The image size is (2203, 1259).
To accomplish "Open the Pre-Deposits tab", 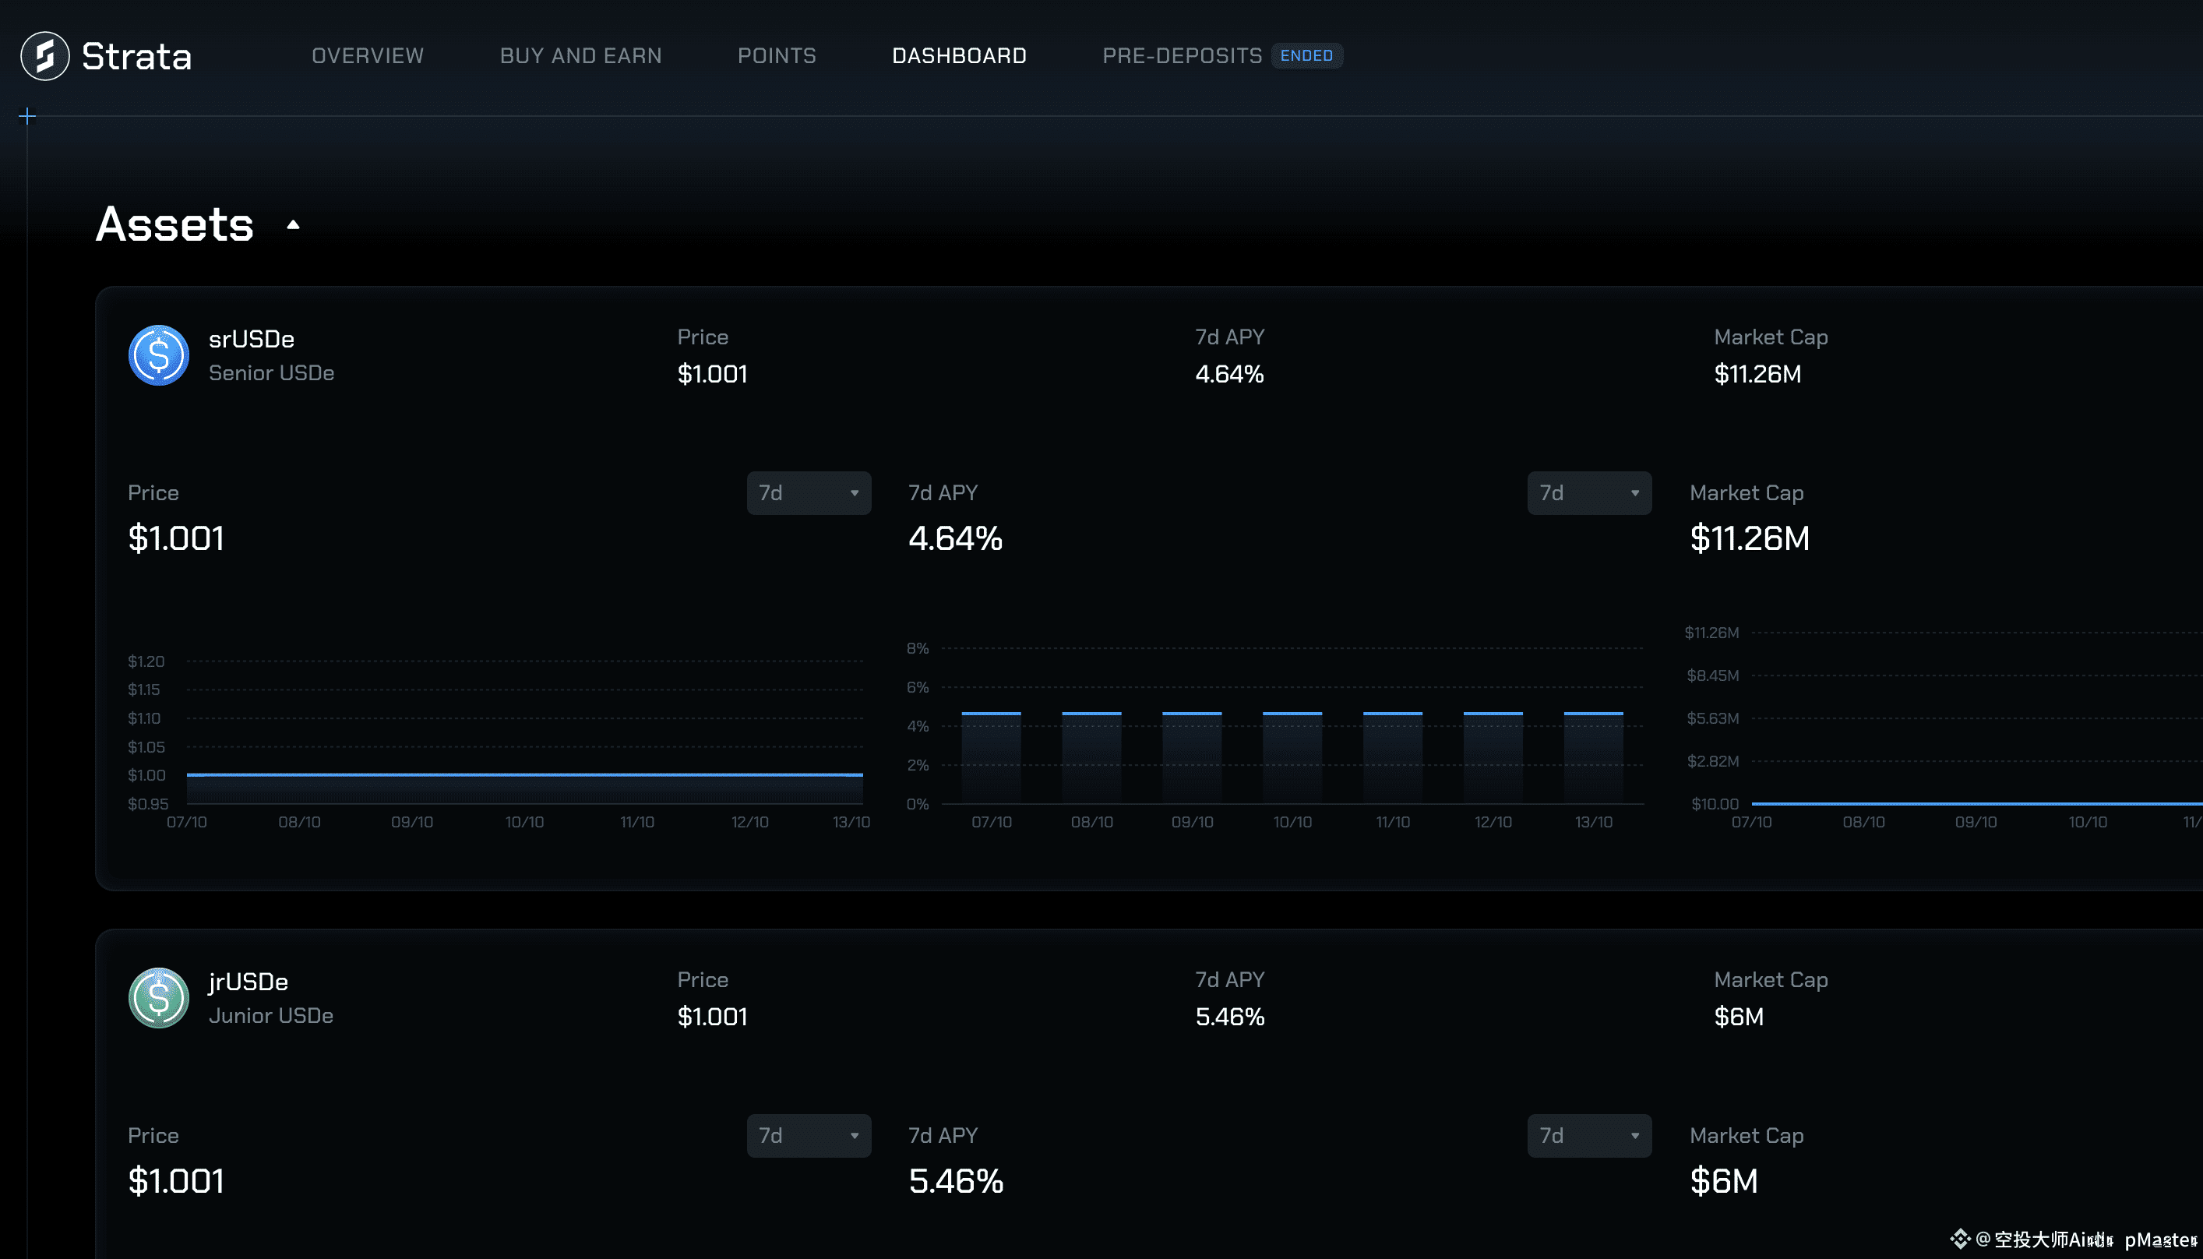I will [1182, 56].
